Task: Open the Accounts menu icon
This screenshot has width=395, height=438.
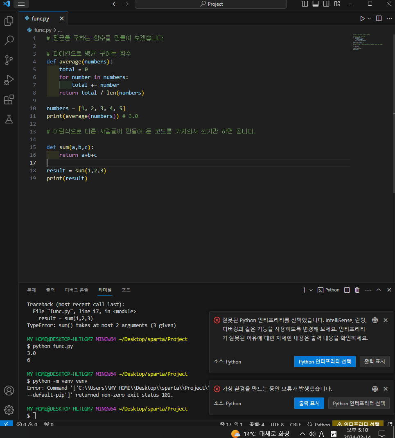Action: (x=9, y=391)
